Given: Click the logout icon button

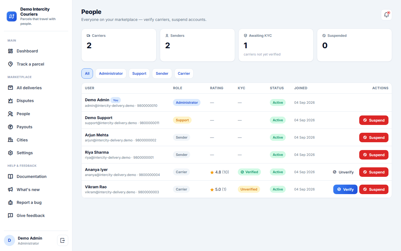Looking at the screenshot, I should point(63,240).
